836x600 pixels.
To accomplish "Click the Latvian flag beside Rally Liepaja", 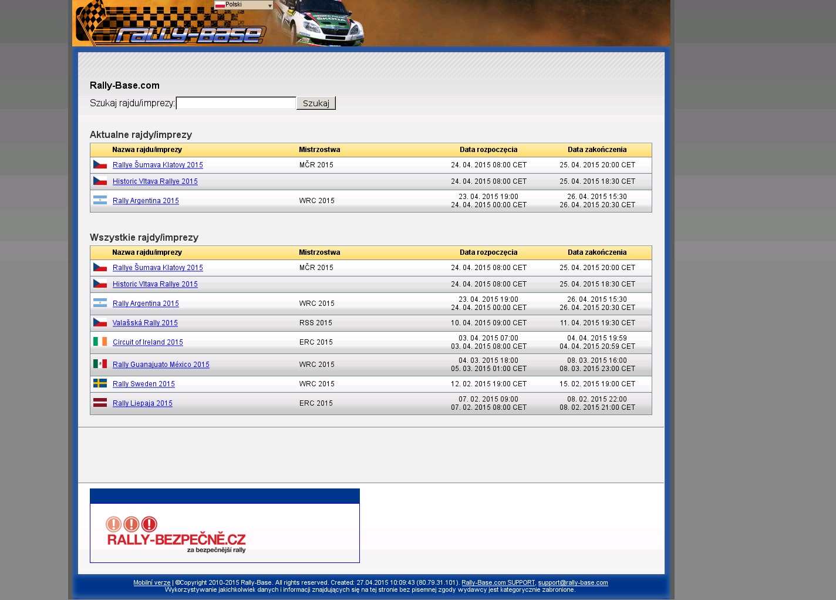I will coord(100,403).
